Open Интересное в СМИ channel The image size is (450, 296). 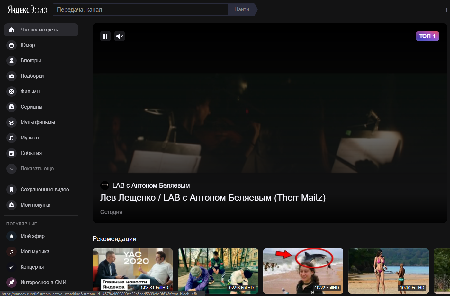(41, 283)
